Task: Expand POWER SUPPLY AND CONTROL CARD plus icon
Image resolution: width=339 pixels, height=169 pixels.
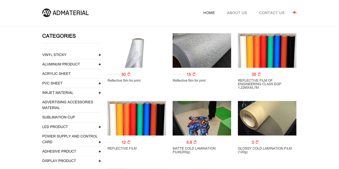Action: click(100, 142)
